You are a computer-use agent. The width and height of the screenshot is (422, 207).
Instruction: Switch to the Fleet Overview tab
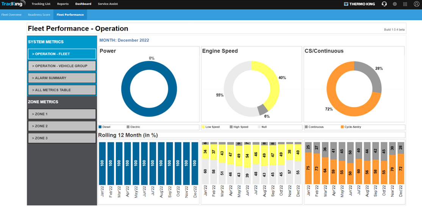(11, 15)
